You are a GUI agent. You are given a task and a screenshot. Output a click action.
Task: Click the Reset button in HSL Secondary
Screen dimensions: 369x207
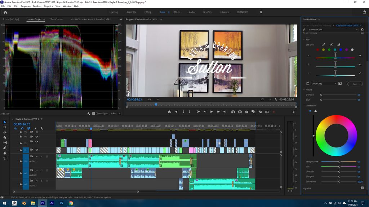[355, 84]
